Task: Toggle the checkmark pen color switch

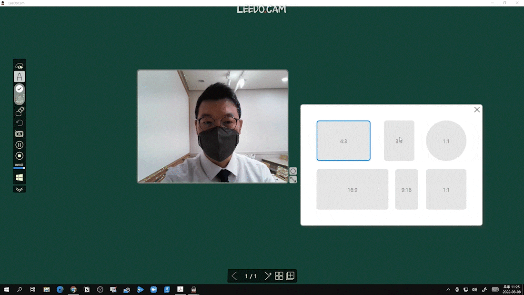Action: coord(20,89)
